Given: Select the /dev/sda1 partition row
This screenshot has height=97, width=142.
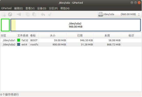Looking at the screenshot, I should coord(71,40).
